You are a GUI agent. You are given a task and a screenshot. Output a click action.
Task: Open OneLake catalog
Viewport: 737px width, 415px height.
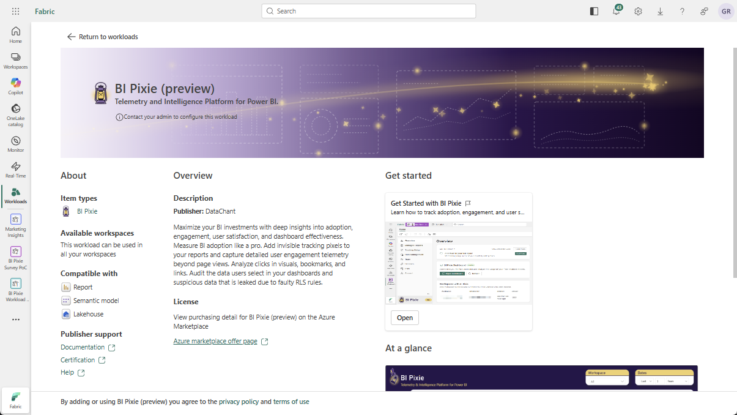click(x=16, y=115)
